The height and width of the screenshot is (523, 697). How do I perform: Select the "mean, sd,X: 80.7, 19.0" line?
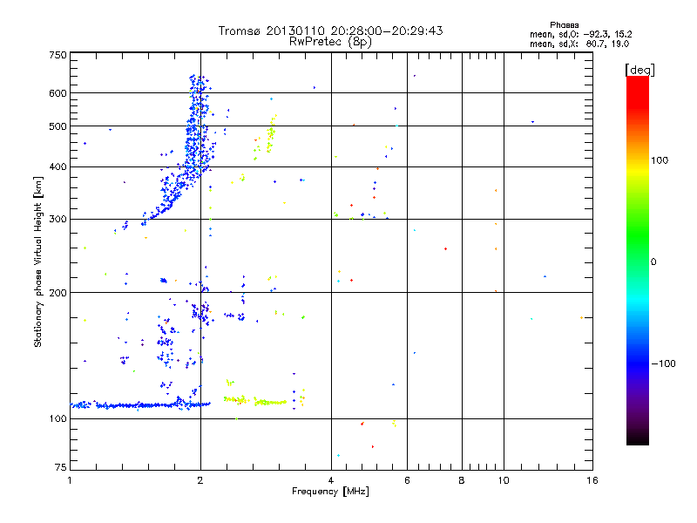579,44
